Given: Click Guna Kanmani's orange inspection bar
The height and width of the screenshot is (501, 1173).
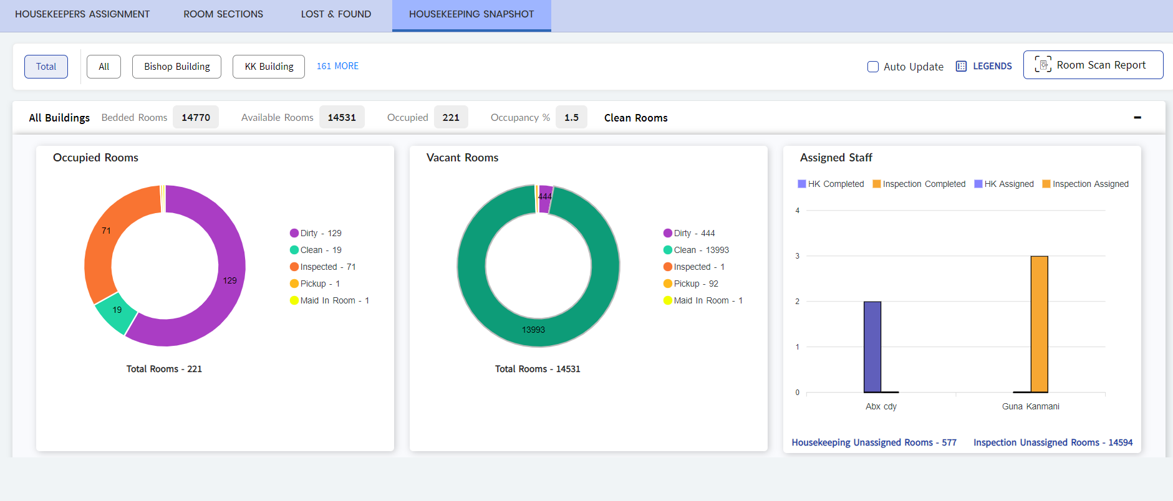Looking at the screenshot, I should (x=1039, y=324).
